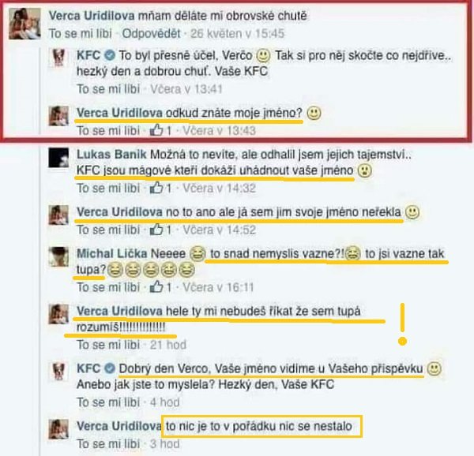Viewport: 474px width, 456px height.
Task: Open Michal Lička's profile picture
Action: click(x=58, y=256)
